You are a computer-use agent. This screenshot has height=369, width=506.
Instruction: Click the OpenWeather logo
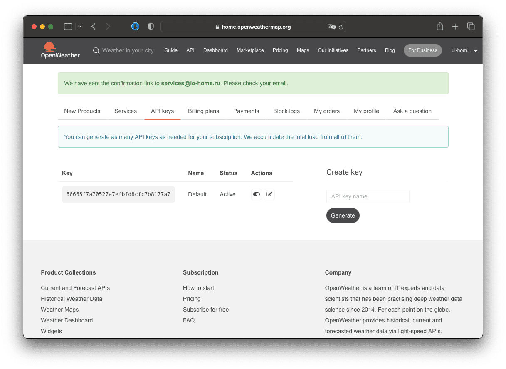click(x=60, y=50)
